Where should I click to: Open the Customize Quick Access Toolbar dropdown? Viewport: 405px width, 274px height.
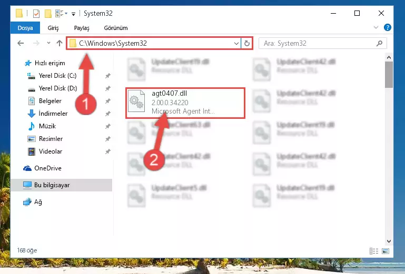pos(74,14)
